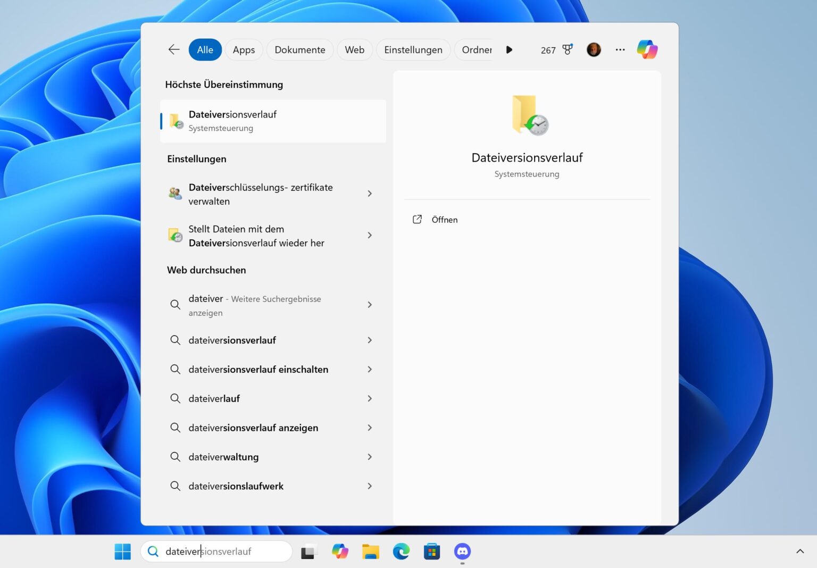This screenshot has height=568, width=817.
Task: Open Copilot from search panel header
Action: click(x=647, y=49)
